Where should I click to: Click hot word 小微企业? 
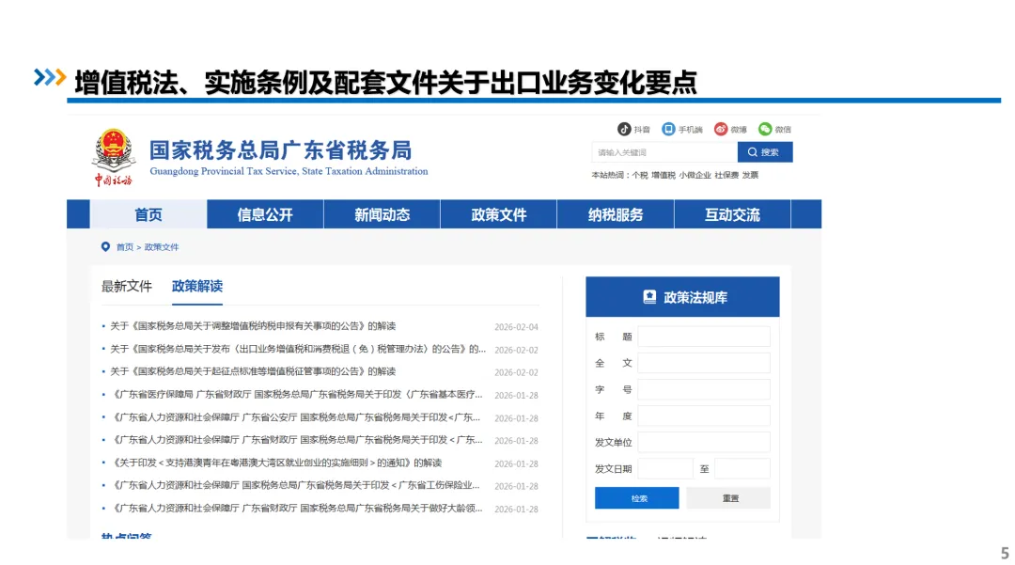coord(695,176)
